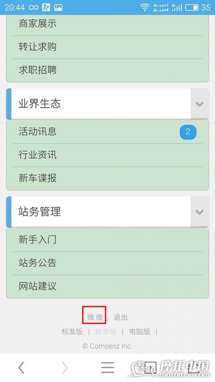
Task: Collapse the 站务管理 section chevron
Action: point(199,212)
